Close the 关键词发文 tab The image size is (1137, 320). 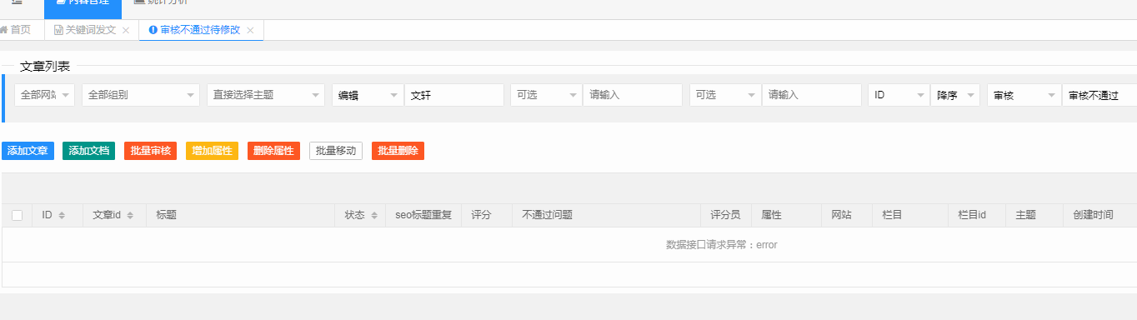(x=125, y=30)
